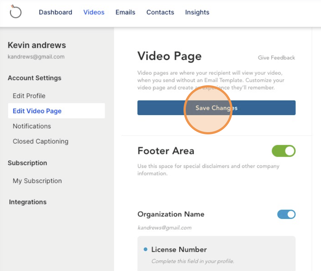
Task: Toggle the Organization Name switch
Action: coord(286,214)
